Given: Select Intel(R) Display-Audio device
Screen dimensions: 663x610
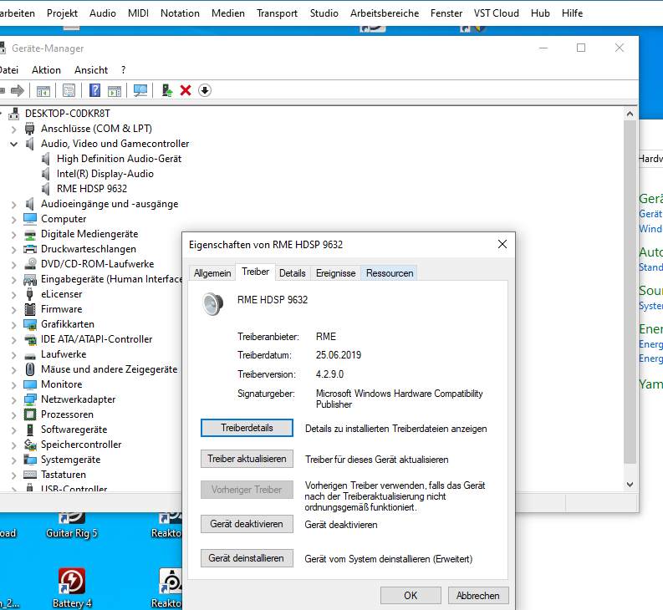Looking at the screenshot, I should pos(105,174).
